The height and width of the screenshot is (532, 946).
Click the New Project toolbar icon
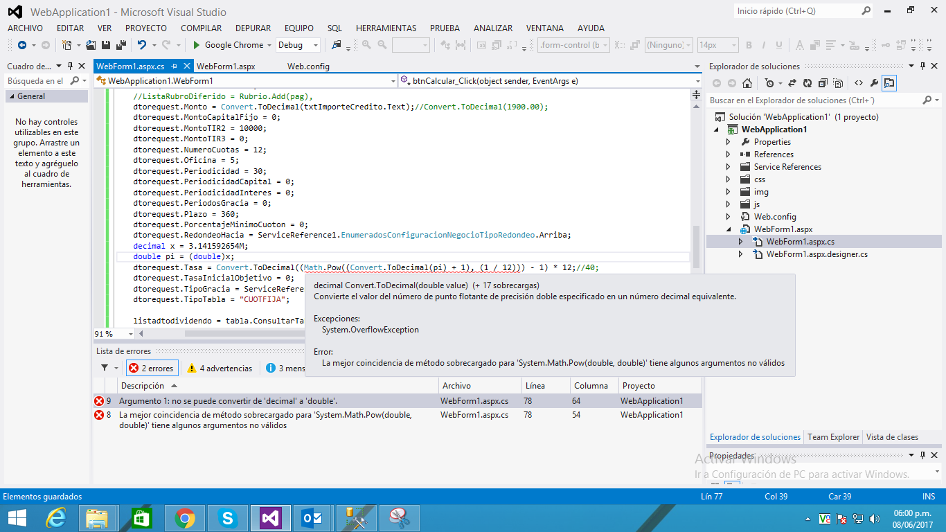pos(66,45)
